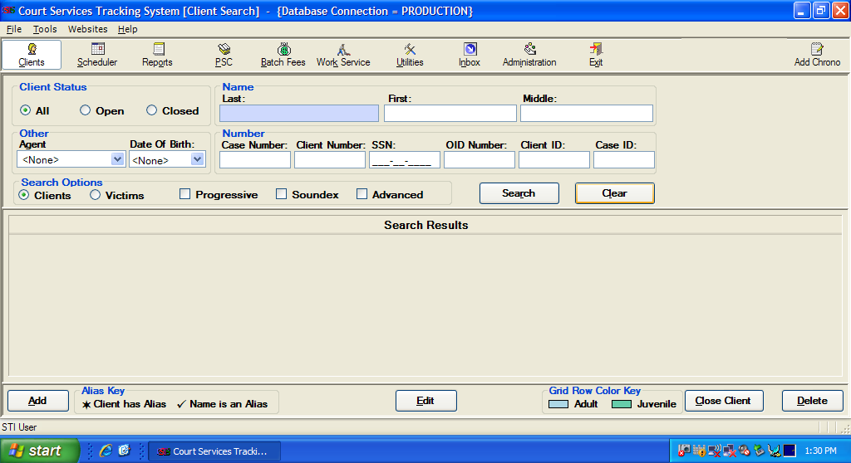This screenshot has width=851, height=463.
Task: Click into the SSN field
Action: pyautogui.click(x=405, y=160)
